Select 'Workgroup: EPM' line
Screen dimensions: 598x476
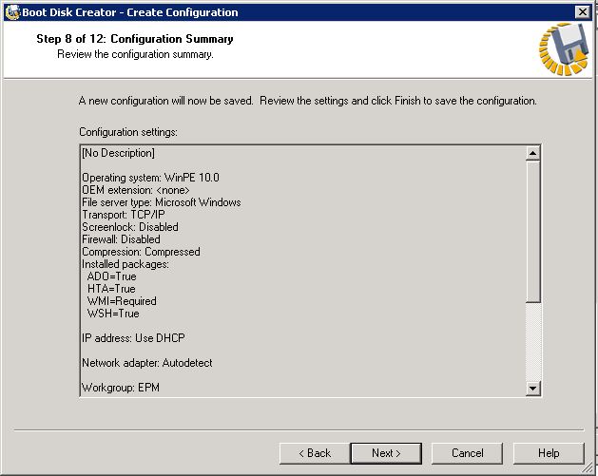coord(121,388)
